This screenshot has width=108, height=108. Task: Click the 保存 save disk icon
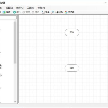[x=4, y=12]
